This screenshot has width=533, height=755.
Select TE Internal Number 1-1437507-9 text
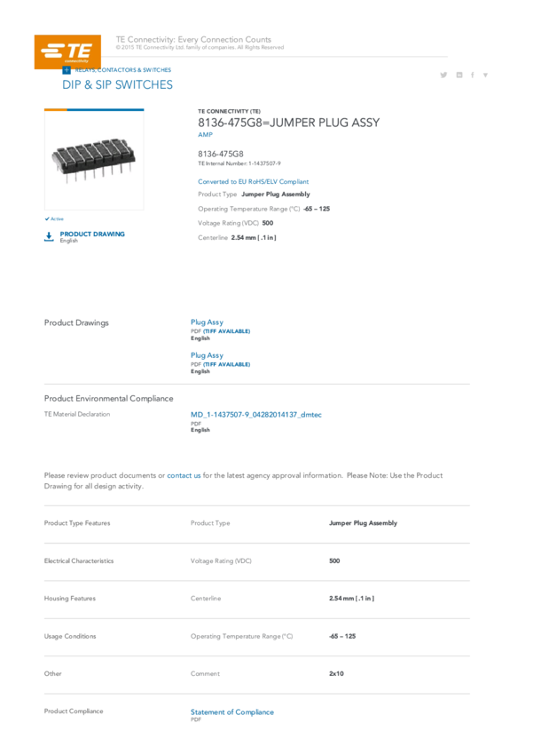coord(239,163)
